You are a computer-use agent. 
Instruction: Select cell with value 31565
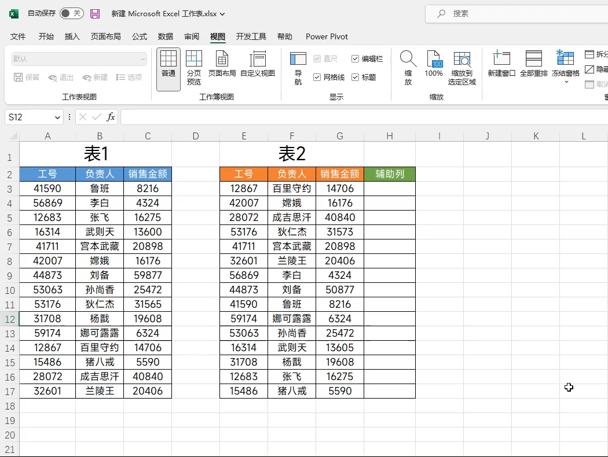[x=148, y=304]
